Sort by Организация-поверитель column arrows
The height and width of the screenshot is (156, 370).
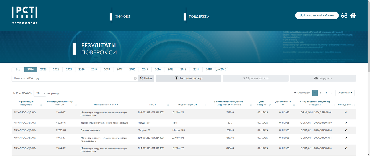pyautogui.click(x=41, y=105)
